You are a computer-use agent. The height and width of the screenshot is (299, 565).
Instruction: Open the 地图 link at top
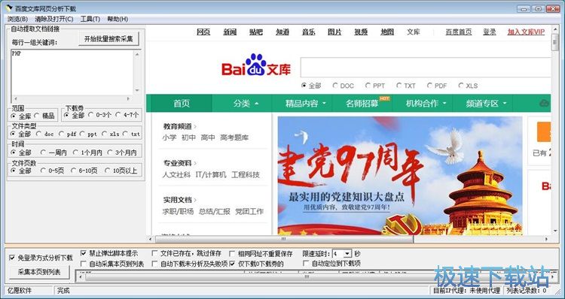[x=387, y=32]
